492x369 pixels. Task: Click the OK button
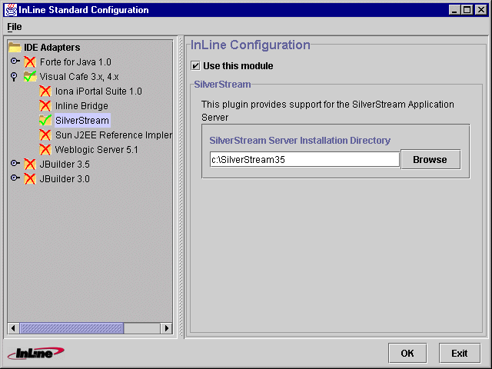point(407,354)
